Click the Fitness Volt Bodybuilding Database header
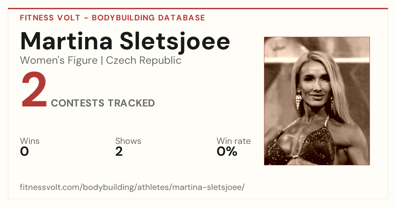The width and height of the screenshot is (396, 207). click(x=113, y=18)
